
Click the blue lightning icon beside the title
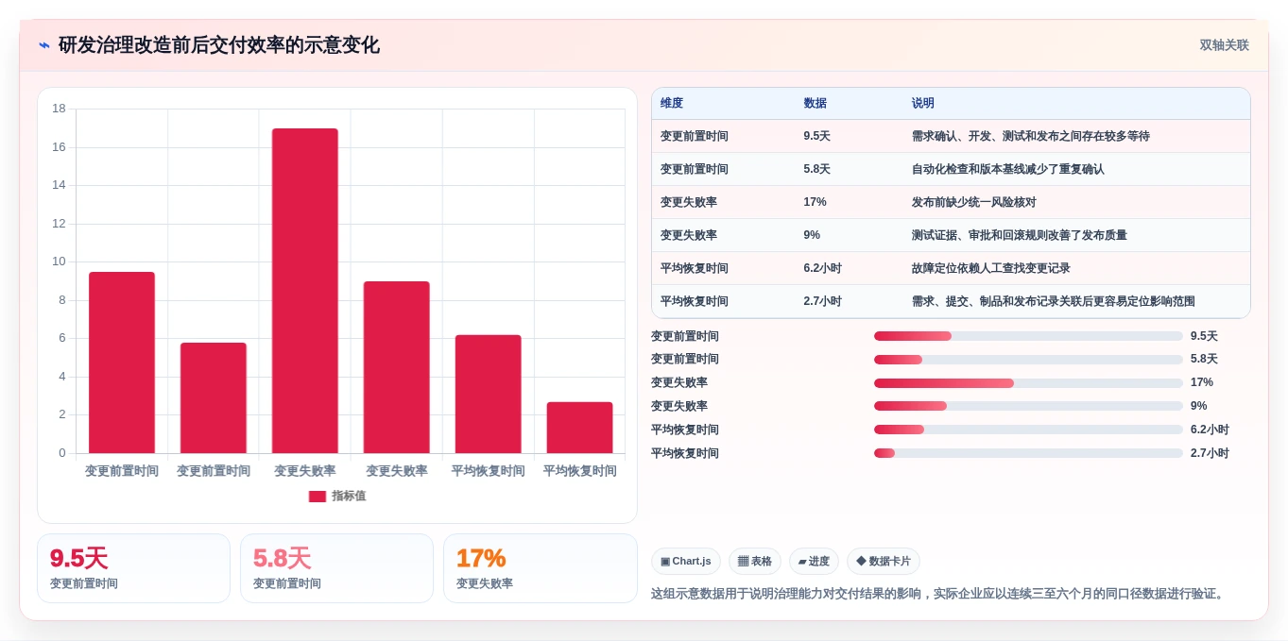43,45
